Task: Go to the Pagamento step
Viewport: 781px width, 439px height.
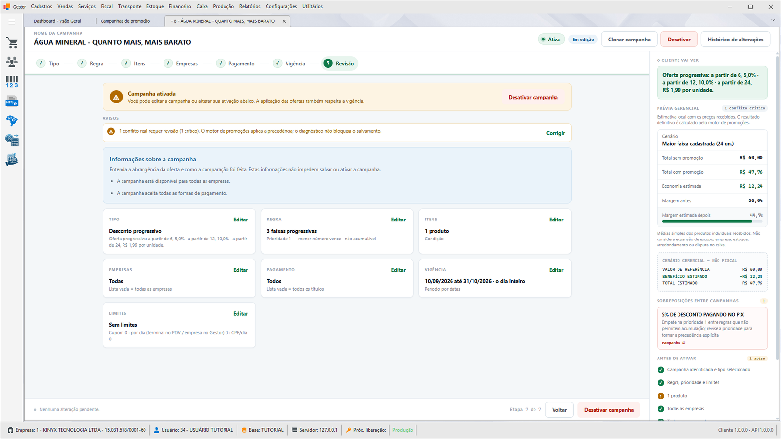Action: (x=236, y=63)
